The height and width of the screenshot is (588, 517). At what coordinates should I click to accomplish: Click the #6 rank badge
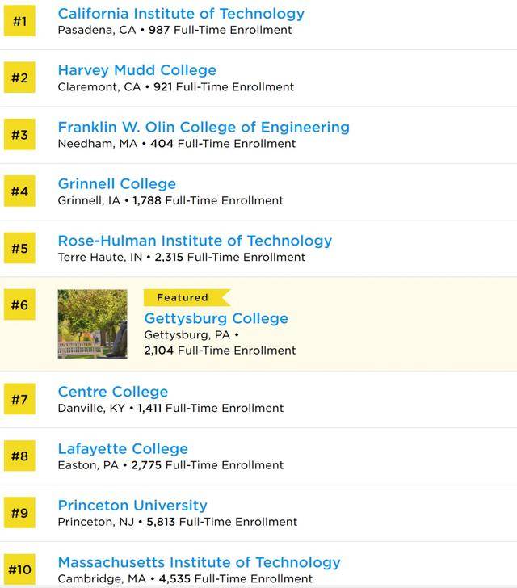19,304
